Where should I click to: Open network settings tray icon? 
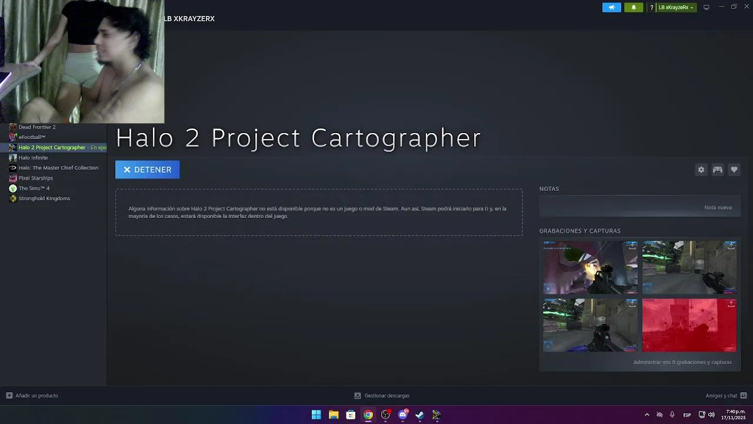tap(702, 415)
